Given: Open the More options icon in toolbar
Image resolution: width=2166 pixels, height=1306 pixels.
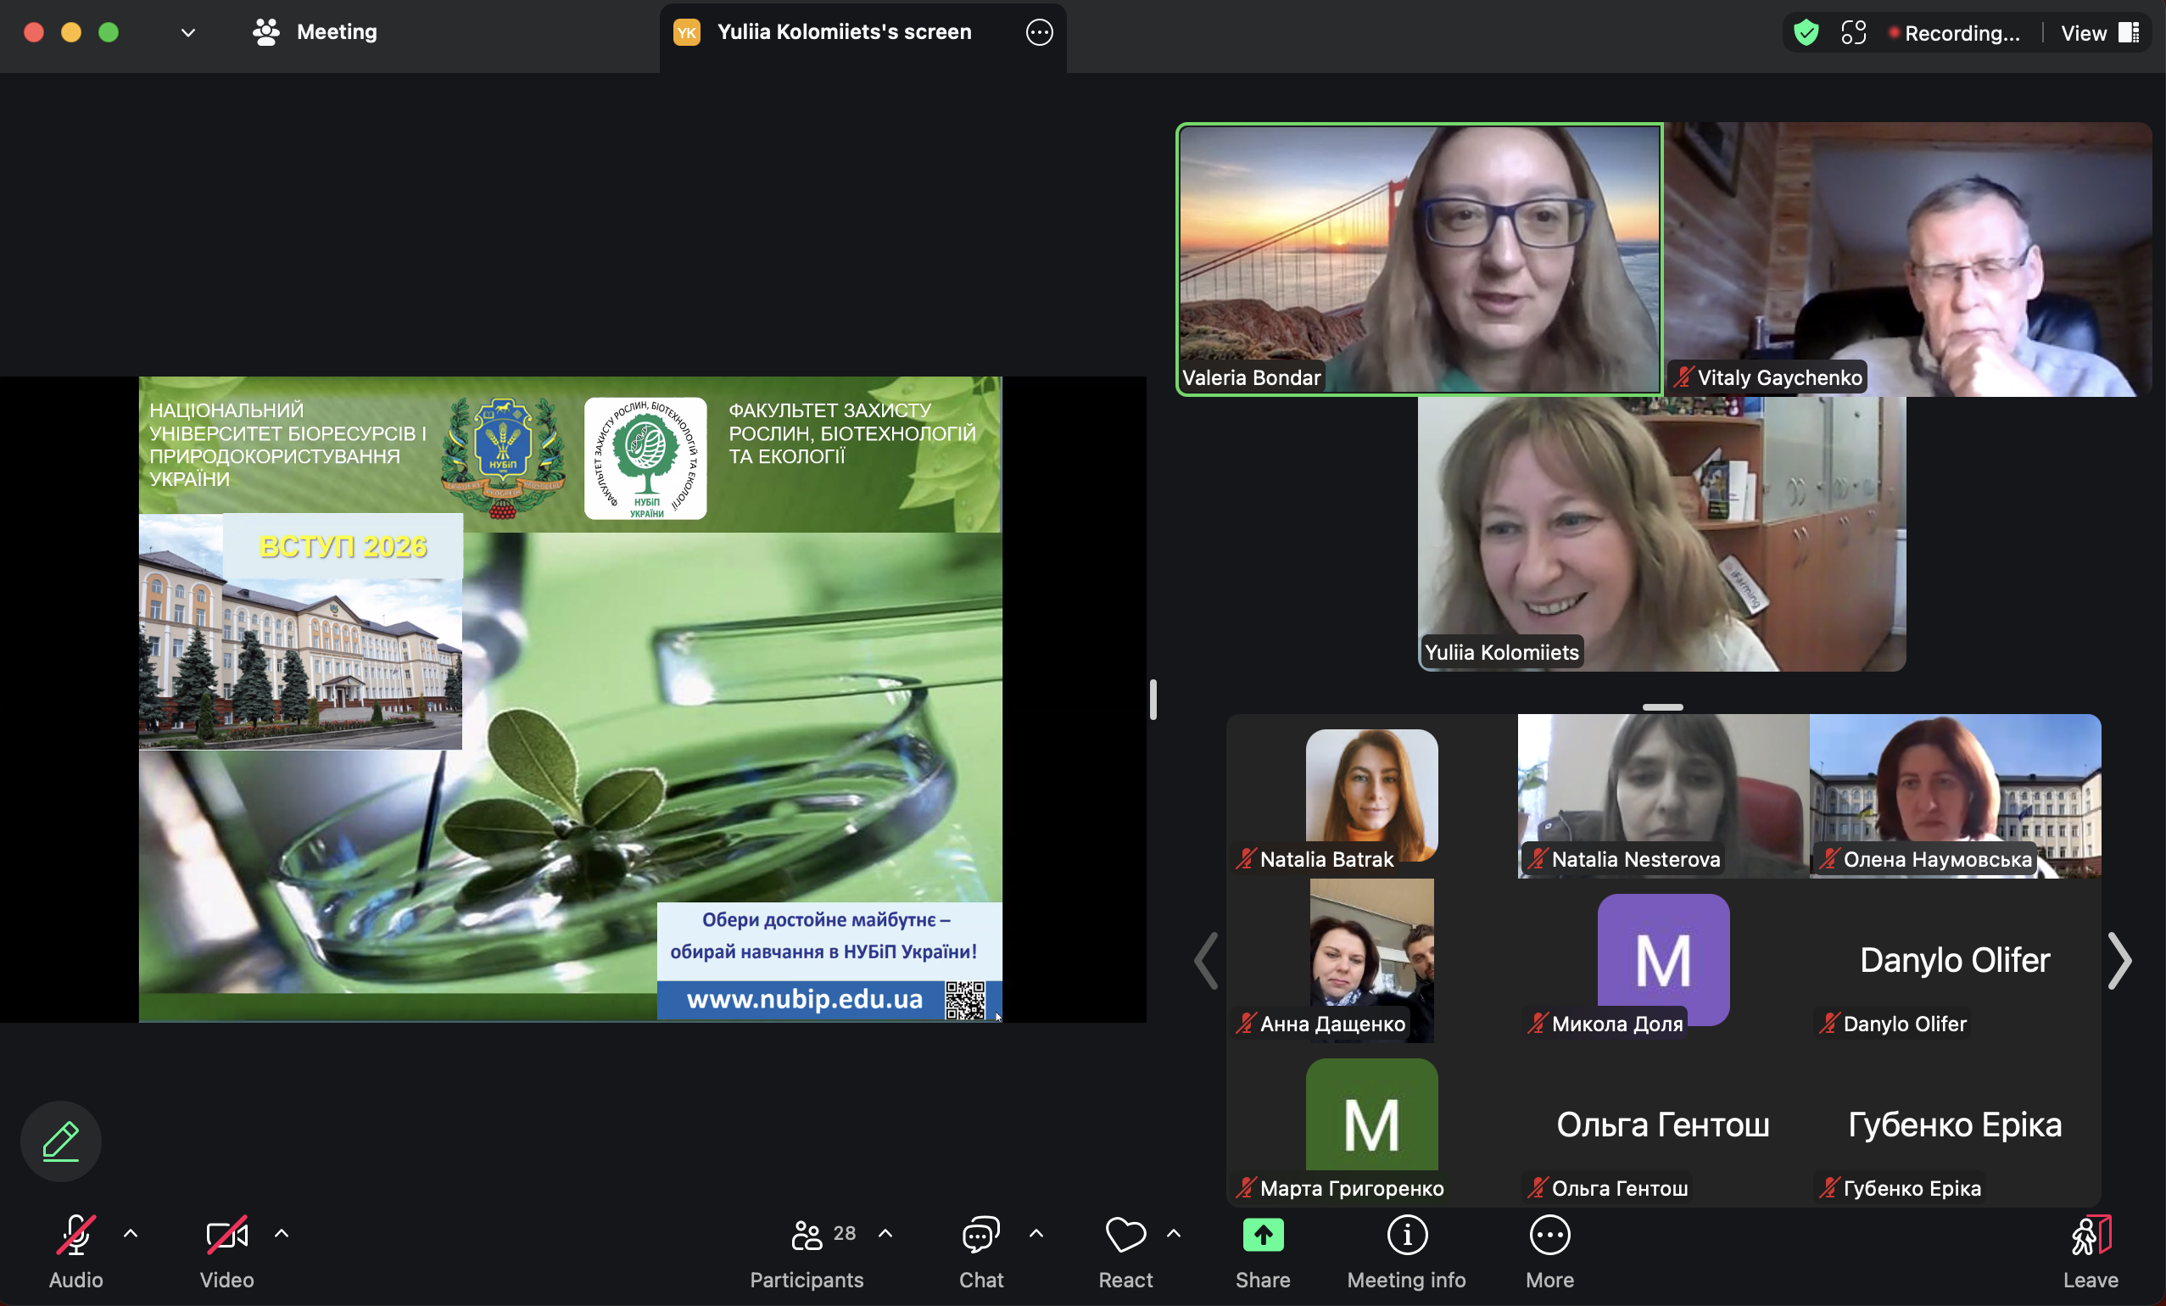Looking at the screenshot, I should point(1549,1235).
